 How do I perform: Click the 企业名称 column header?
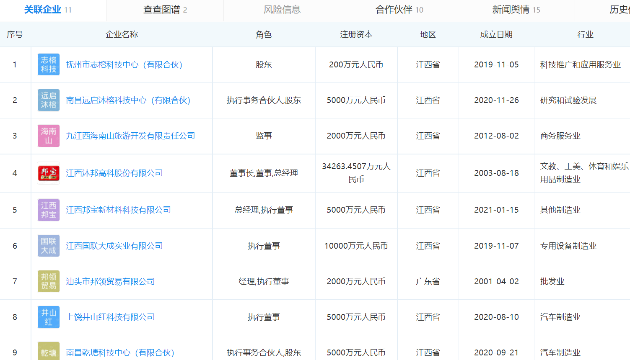click(x=122, y=35)
